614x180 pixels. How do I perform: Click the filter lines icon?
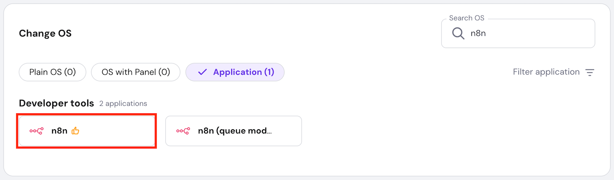click(590, 73)
